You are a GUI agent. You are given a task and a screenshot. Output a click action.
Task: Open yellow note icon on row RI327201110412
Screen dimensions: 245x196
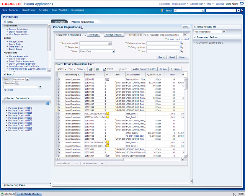tap(108, 117)
